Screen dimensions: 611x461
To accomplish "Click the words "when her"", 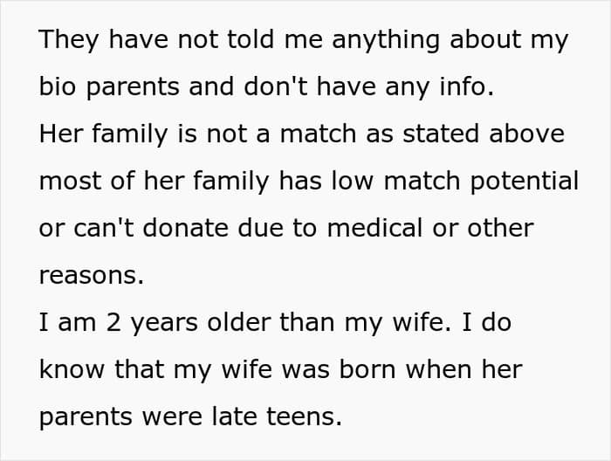I will pos(463,369).
